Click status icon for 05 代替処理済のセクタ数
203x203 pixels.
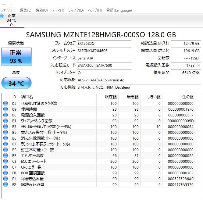[5, 103]
